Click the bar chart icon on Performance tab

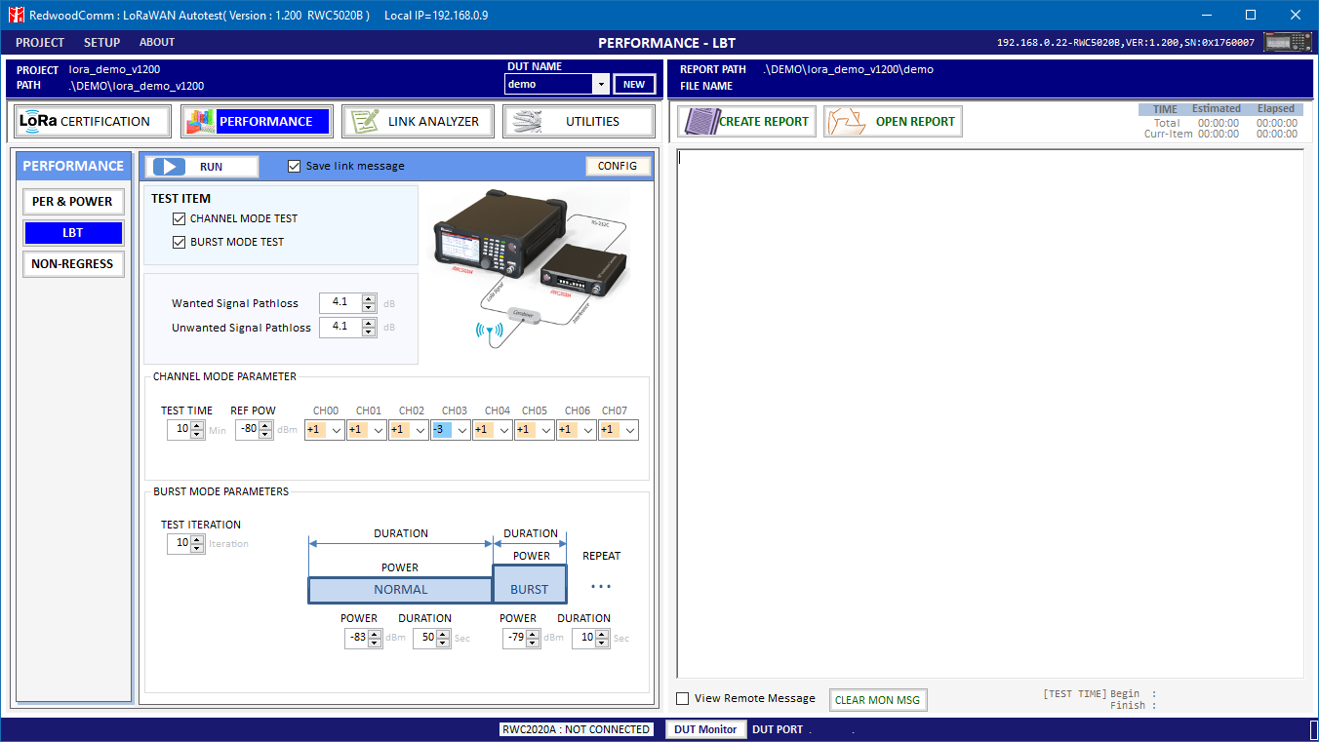pyautogui.click(x=199, y=121)
